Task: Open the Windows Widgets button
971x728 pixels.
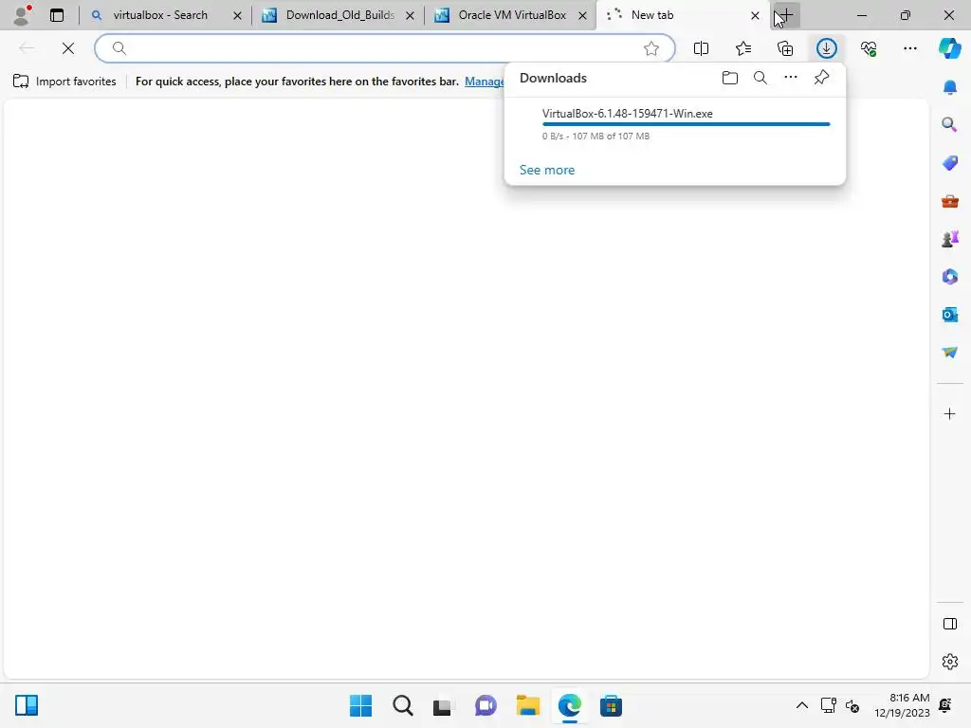Action: [27, 705]
